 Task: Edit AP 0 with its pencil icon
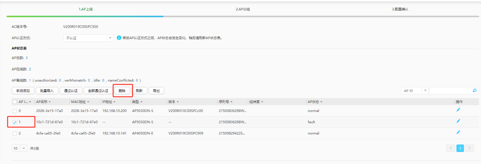coord(458,110)
